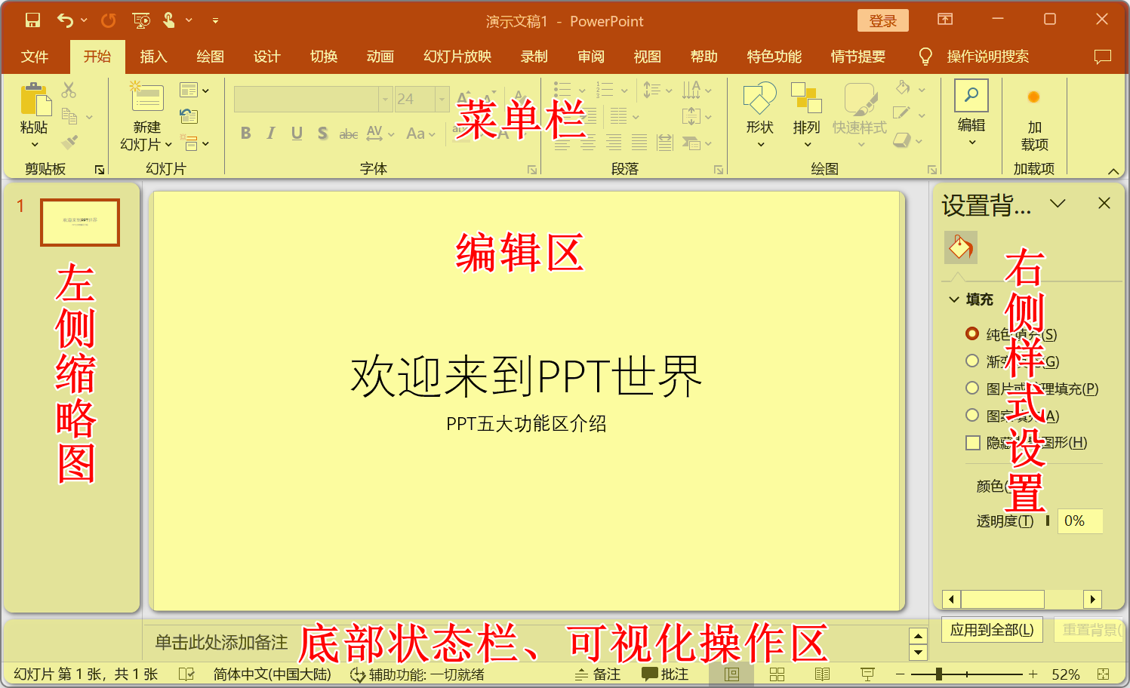Toggle the Normal view button in the status bar
The width and height of the screenshot is (1130, 688).
click(731, 674)
